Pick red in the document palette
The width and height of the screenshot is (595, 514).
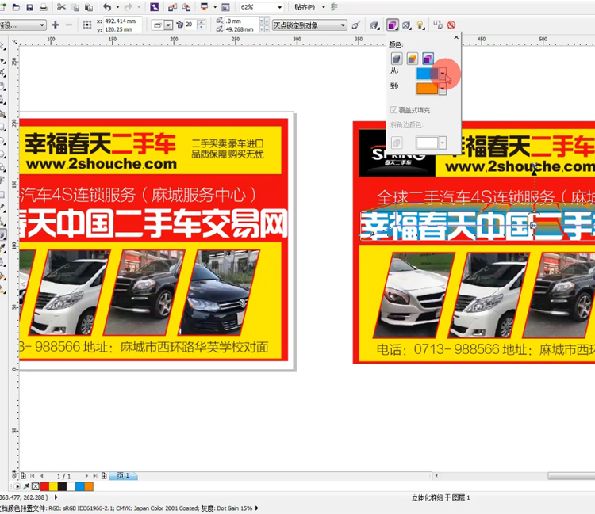click(44, 486)
